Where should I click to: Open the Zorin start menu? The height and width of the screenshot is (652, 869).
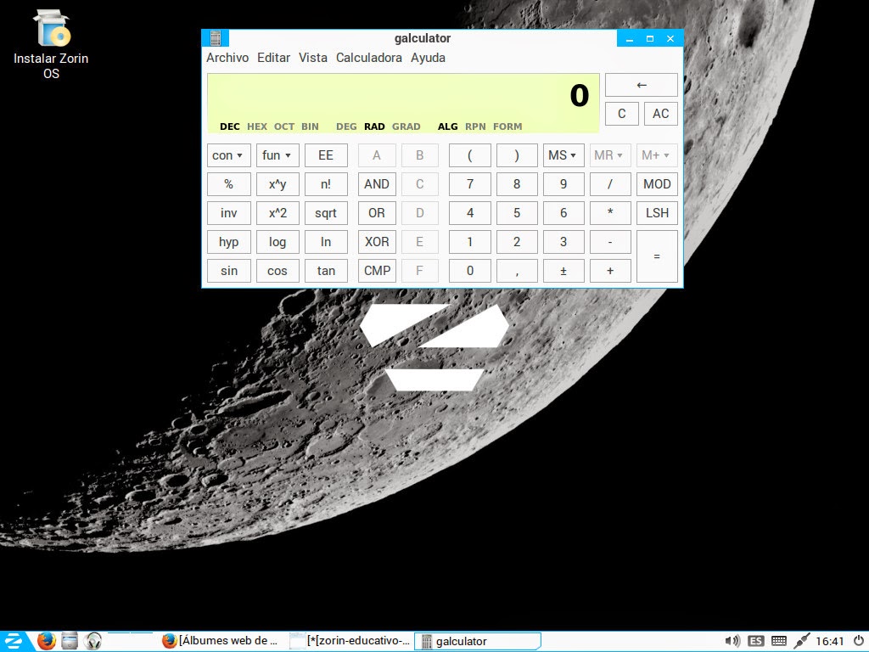coord(14,641)
